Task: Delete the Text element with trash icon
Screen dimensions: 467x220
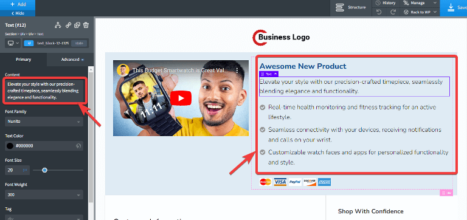Action: click(86, 25)
